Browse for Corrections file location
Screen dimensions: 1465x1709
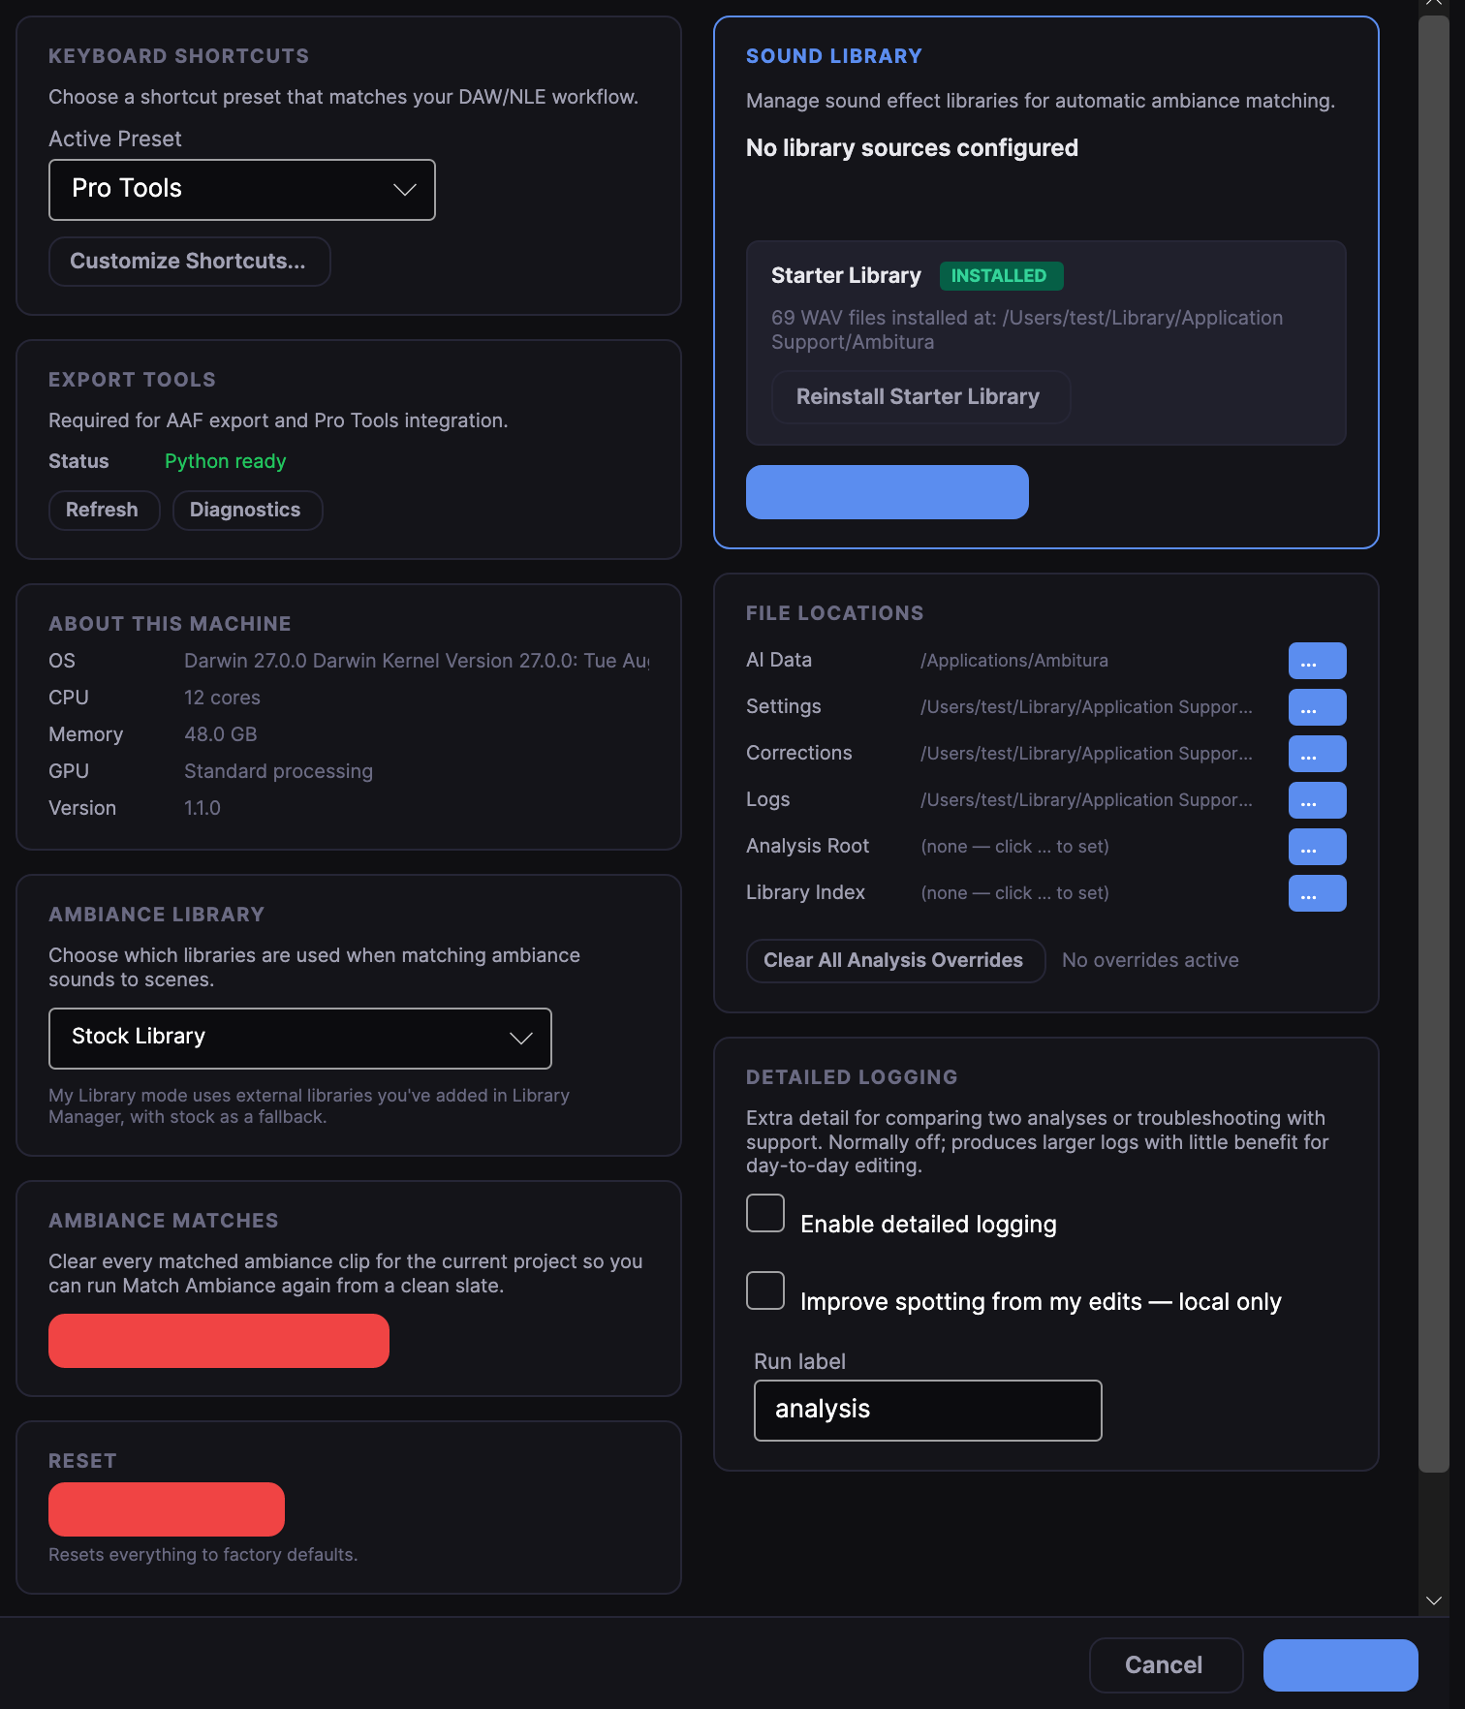pos(1318,754)
